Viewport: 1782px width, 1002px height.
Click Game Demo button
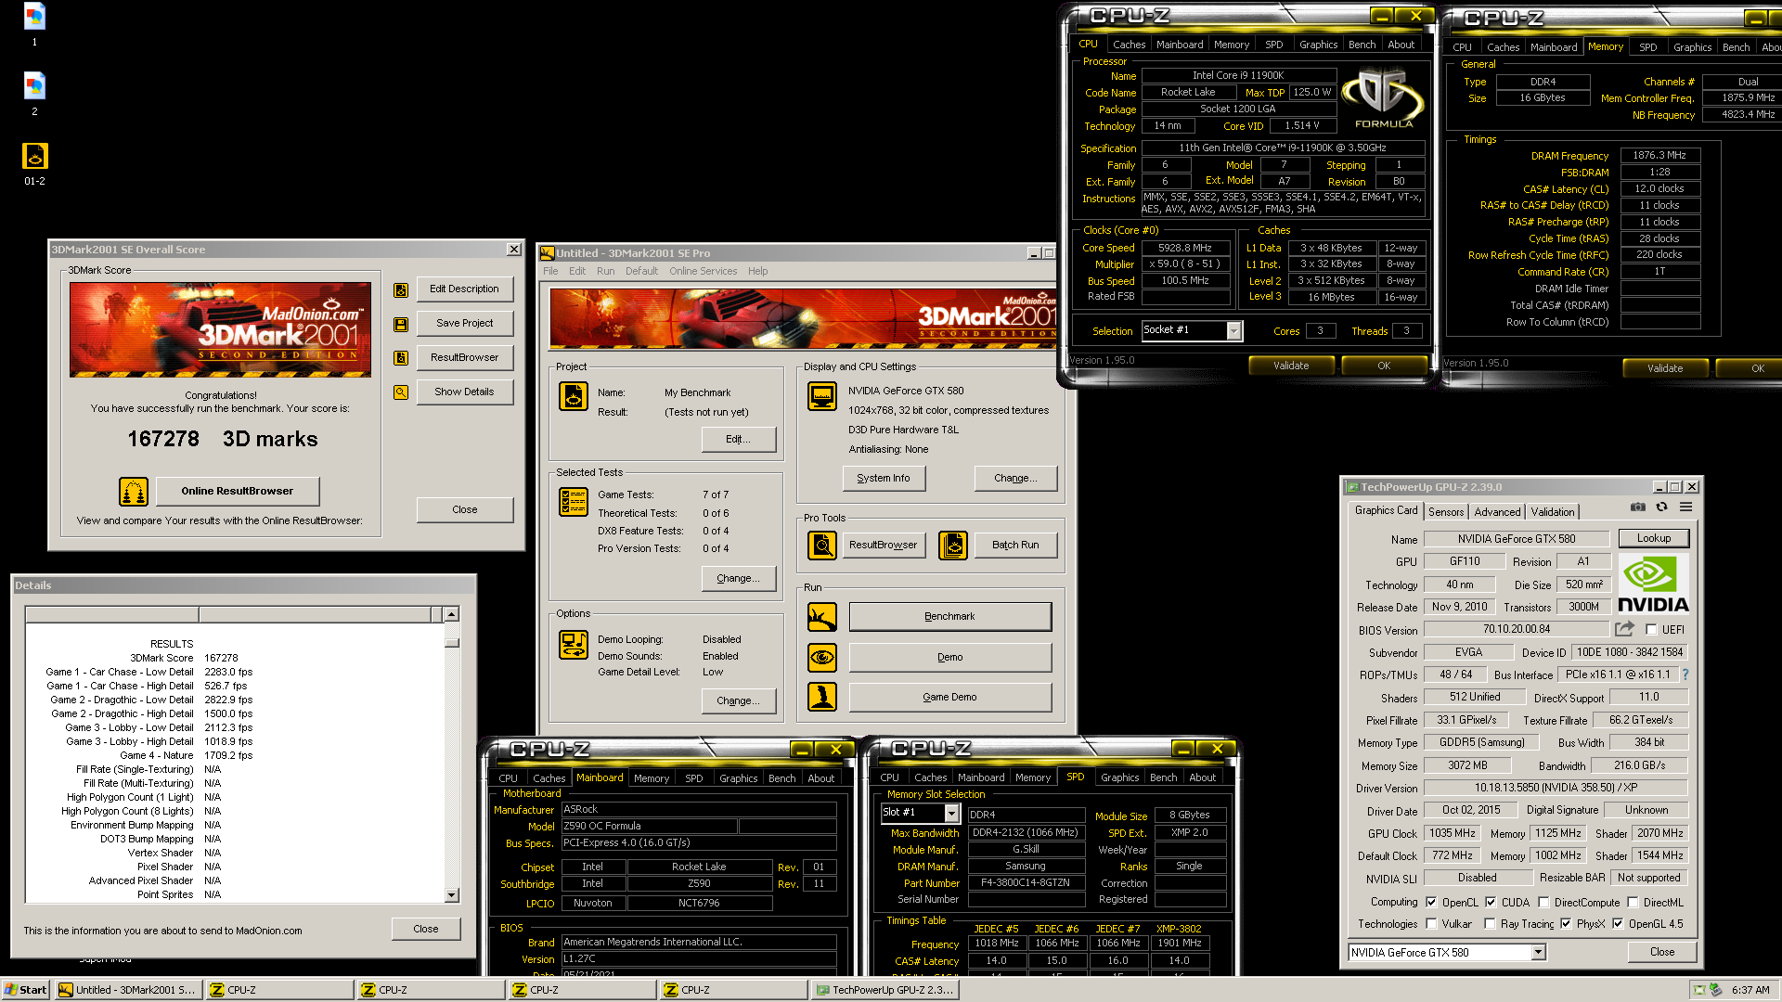pos(949,697)
